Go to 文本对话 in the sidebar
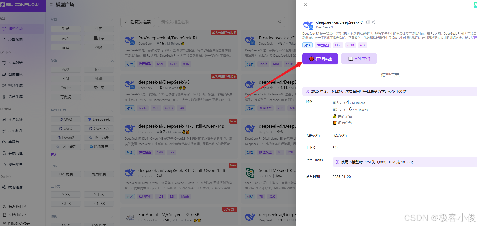The image size is (477, 226). (x=22, y=63)
